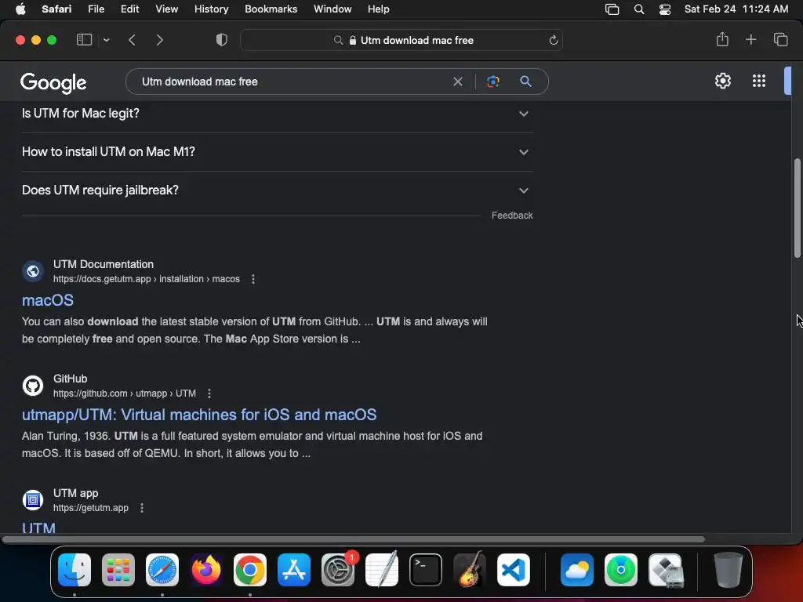Viewport: 803px width, 602px height.
Task: Open Google quick settings gear
Action: pos(722,81)
